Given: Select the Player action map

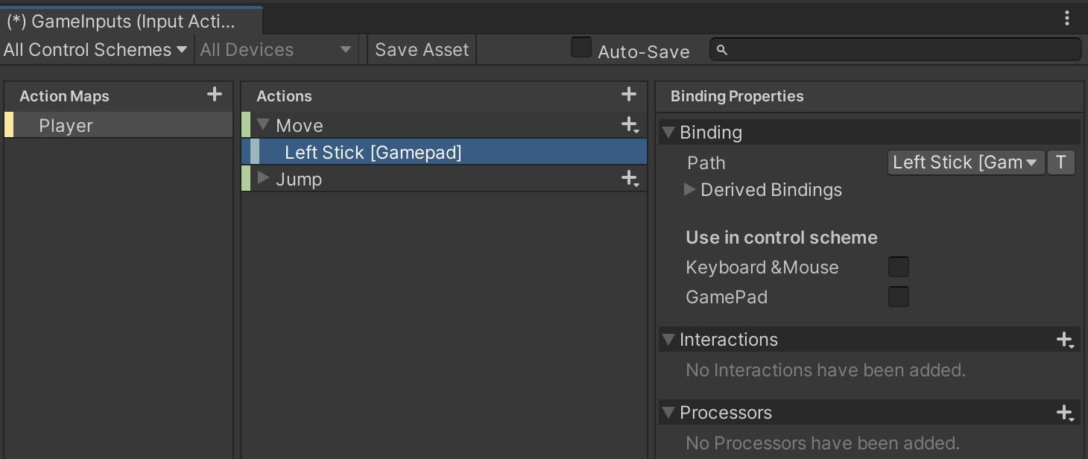Looking at the screenshot, I should (x=66, y=126).
